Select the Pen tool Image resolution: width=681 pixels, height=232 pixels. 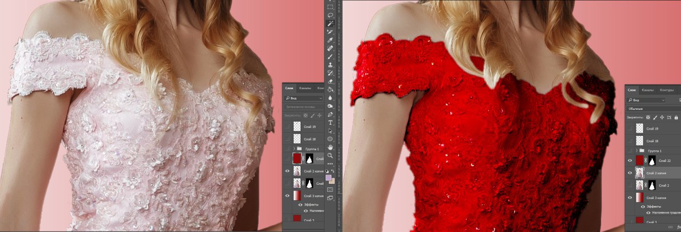330,114
